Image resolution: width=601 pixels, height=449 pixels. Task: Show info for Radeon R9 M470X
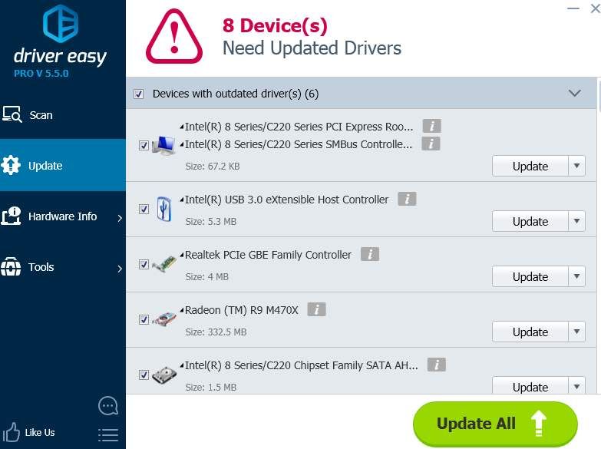[x=316, y=309]
